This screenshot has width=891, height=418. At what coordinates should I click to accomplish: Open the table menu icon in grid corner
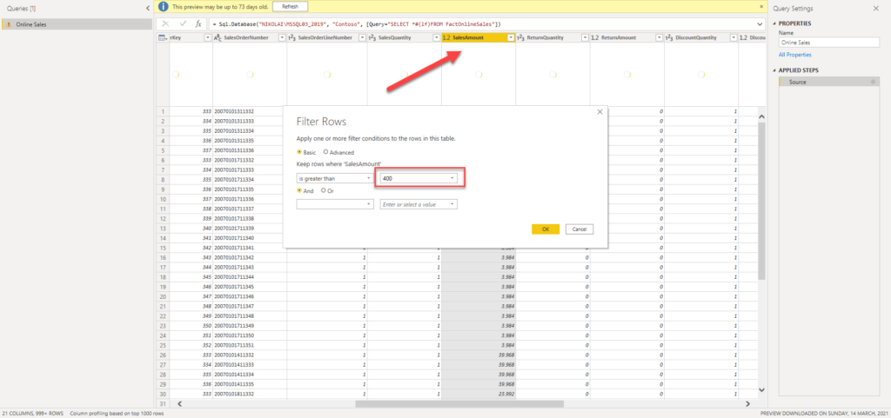[162, 37]
